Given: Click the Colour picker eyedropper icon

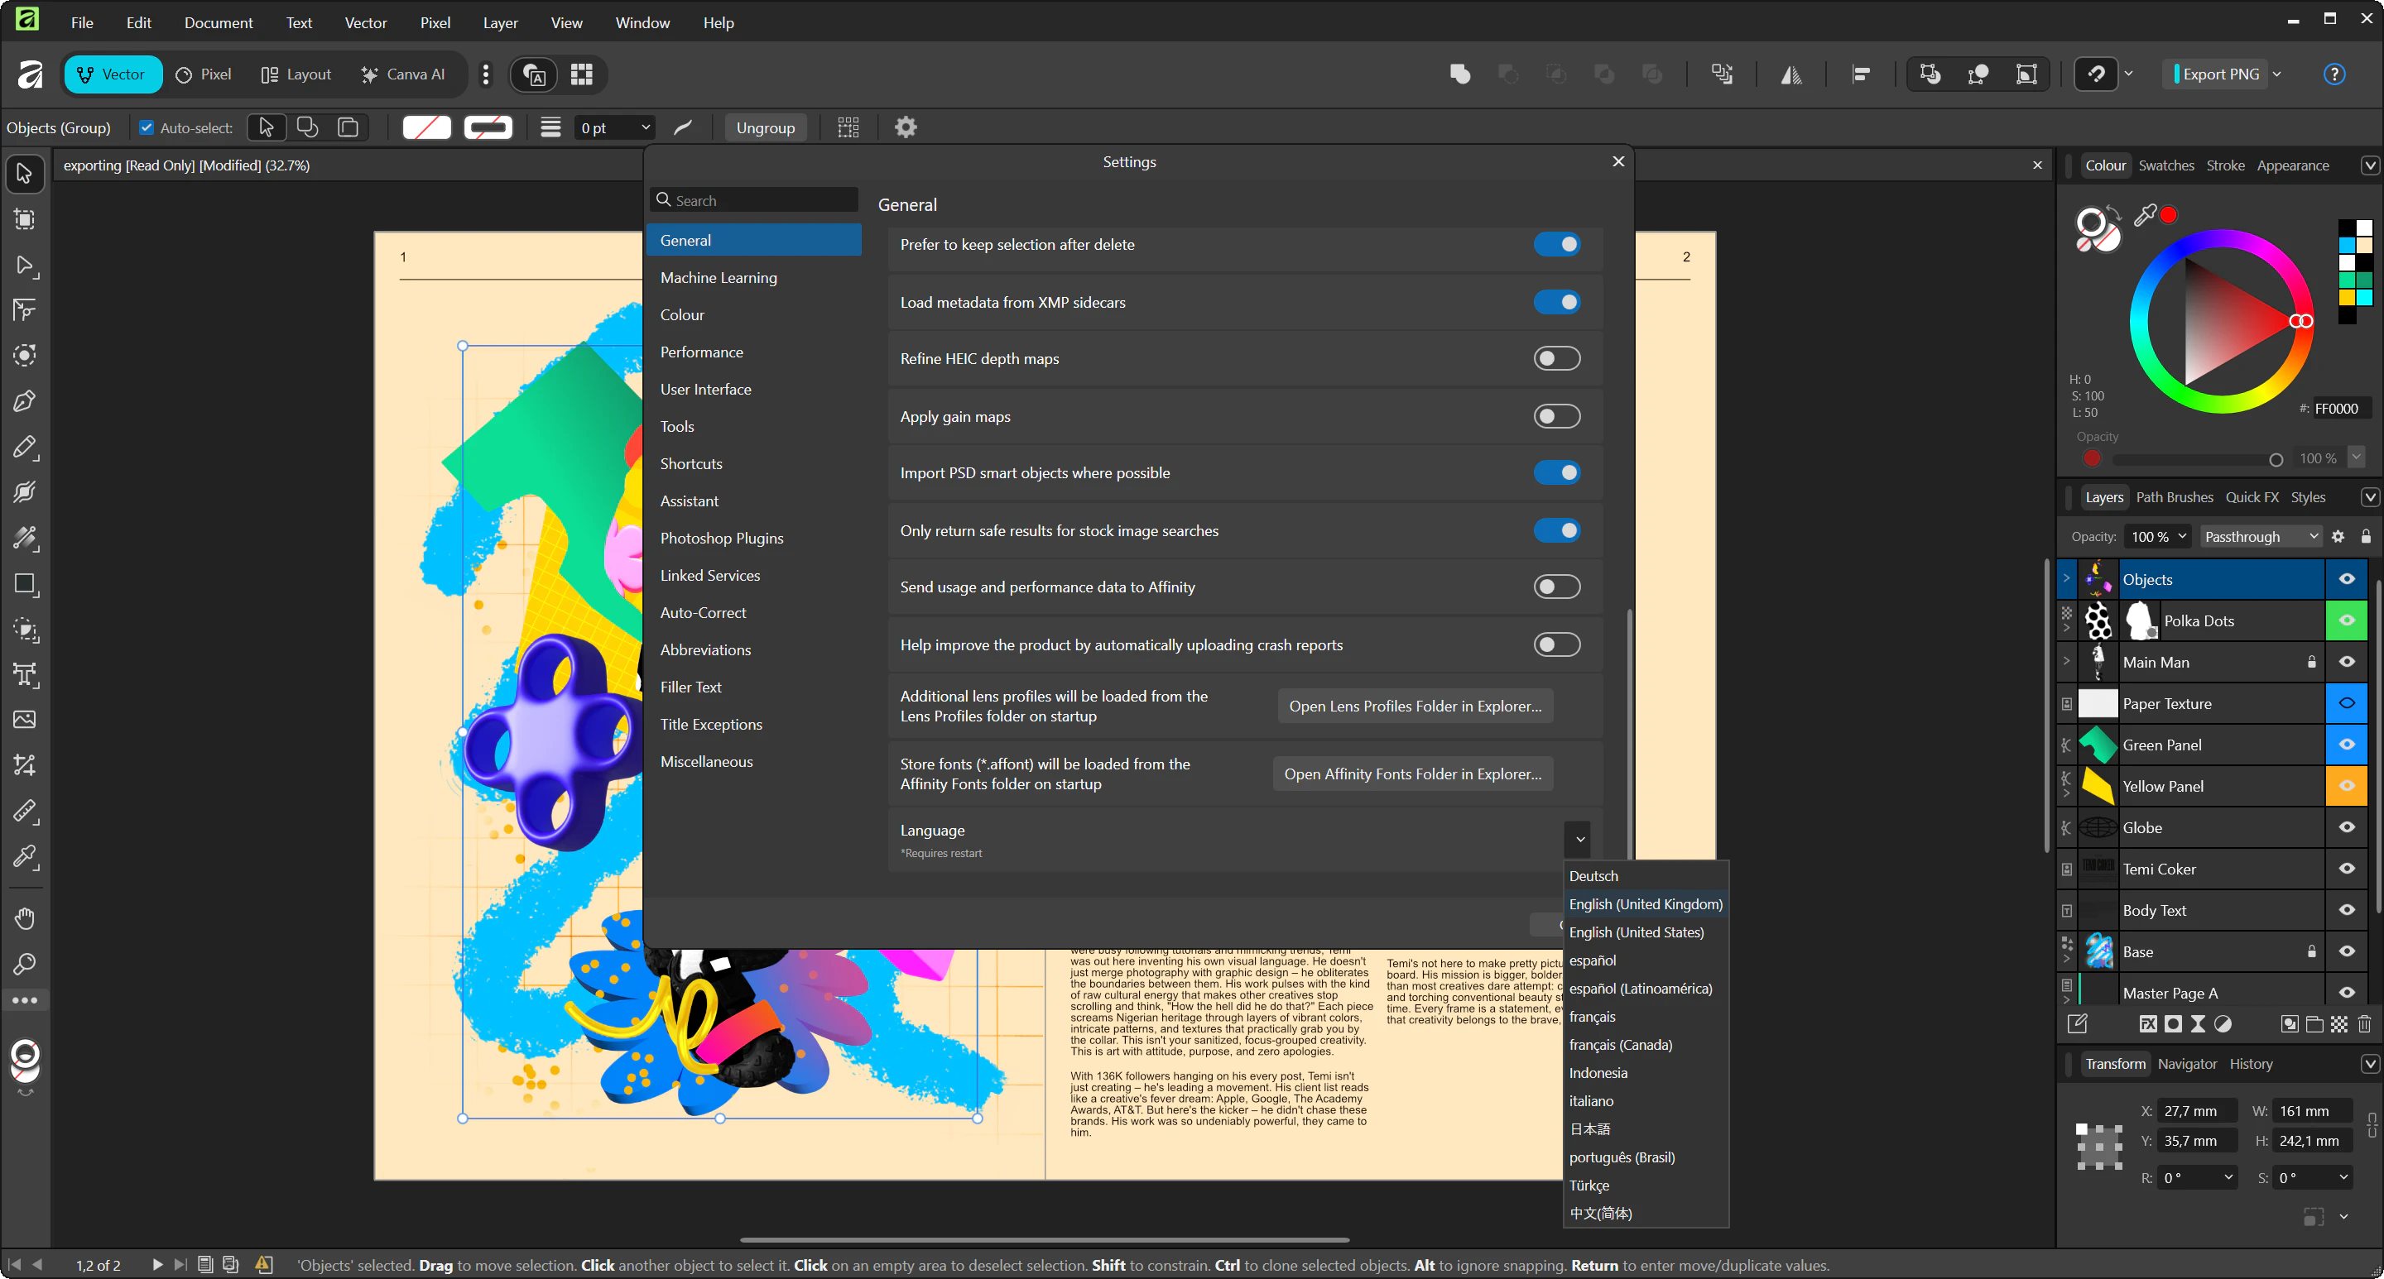Looking at the screenshot, I should pos(2143,215).
